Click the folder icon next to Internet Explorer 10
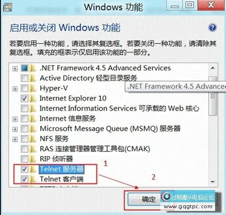This screenshot has width=226, height=215. pyautogui.click(x=33, y=99)
